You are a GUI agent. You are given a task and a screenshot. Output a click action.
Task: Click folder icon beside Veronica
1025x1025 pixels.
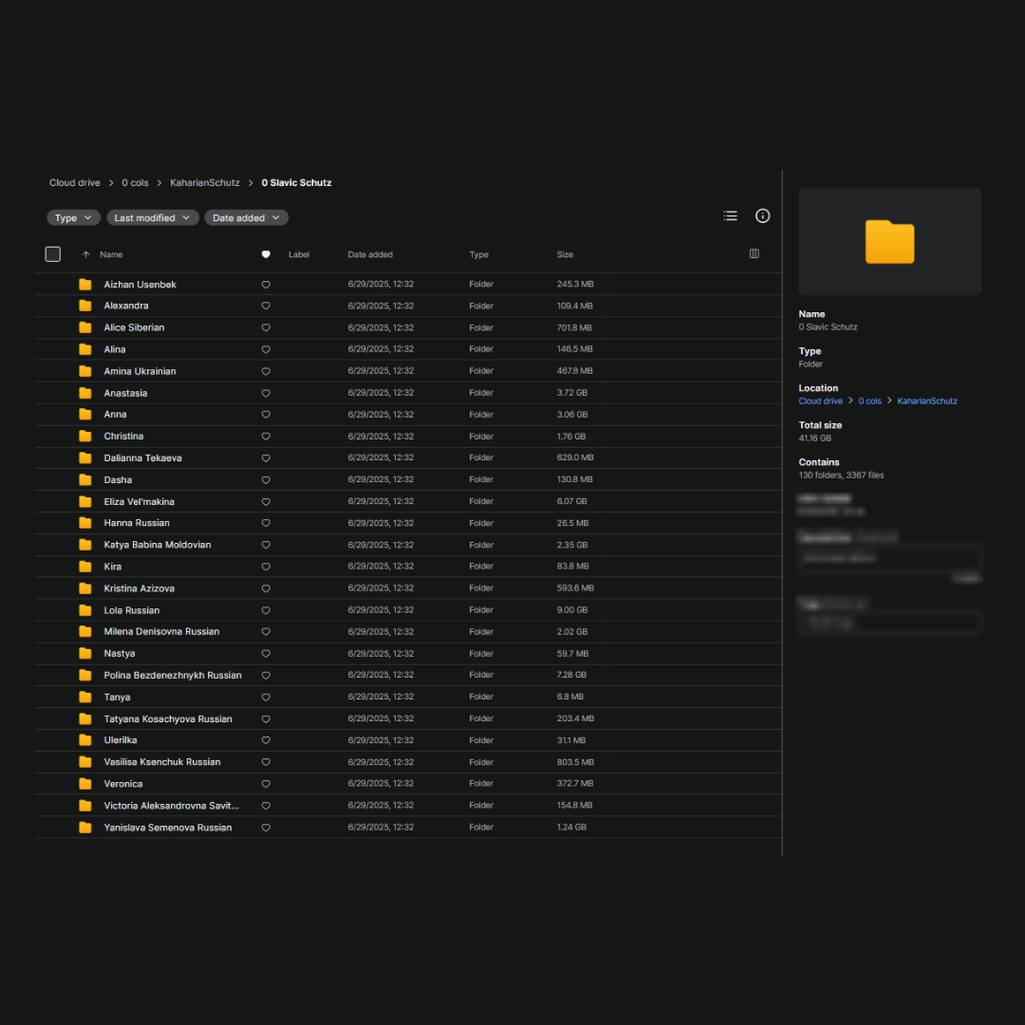(85, 784)
